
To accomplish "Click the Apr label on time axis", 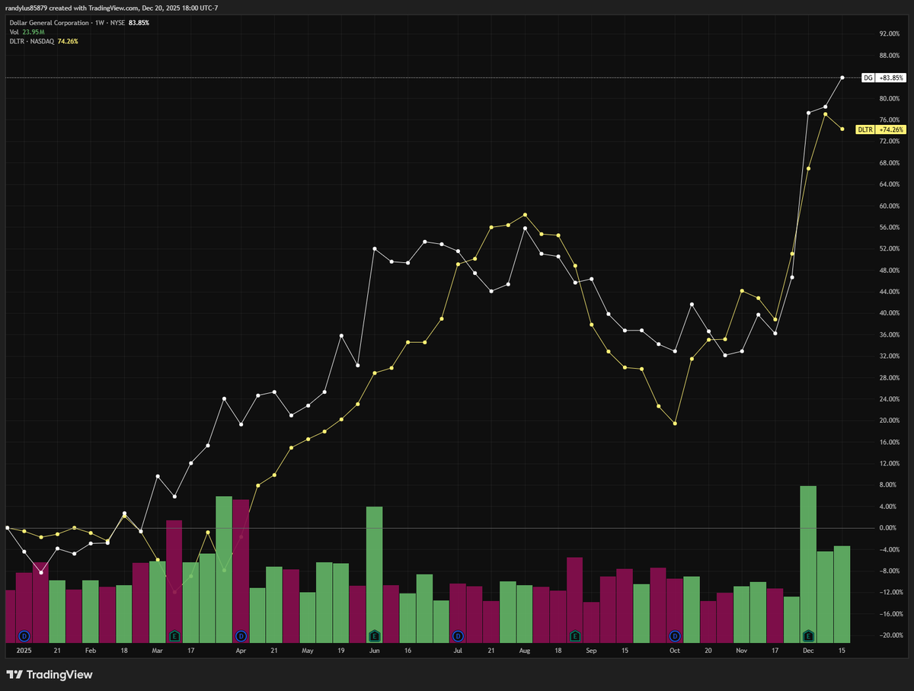I will click(x=241, y=651).
